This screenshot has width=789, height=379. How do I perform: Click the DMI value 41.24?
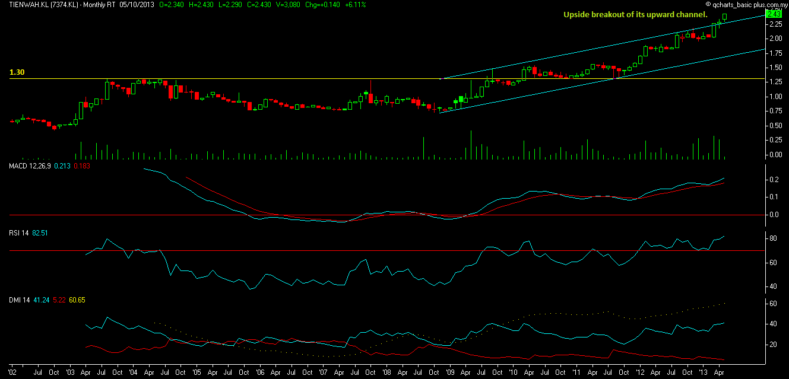pyautogui.click(x=42, y=300)
